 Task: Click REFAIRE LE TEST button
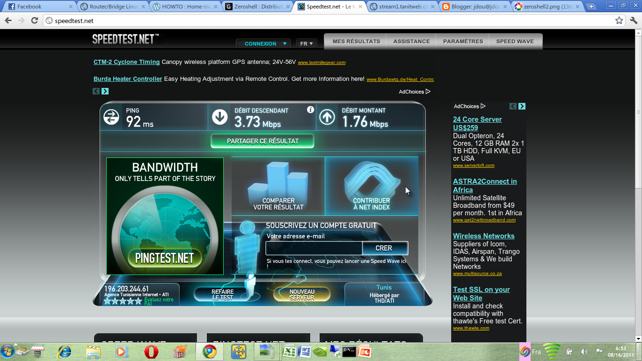222,295
